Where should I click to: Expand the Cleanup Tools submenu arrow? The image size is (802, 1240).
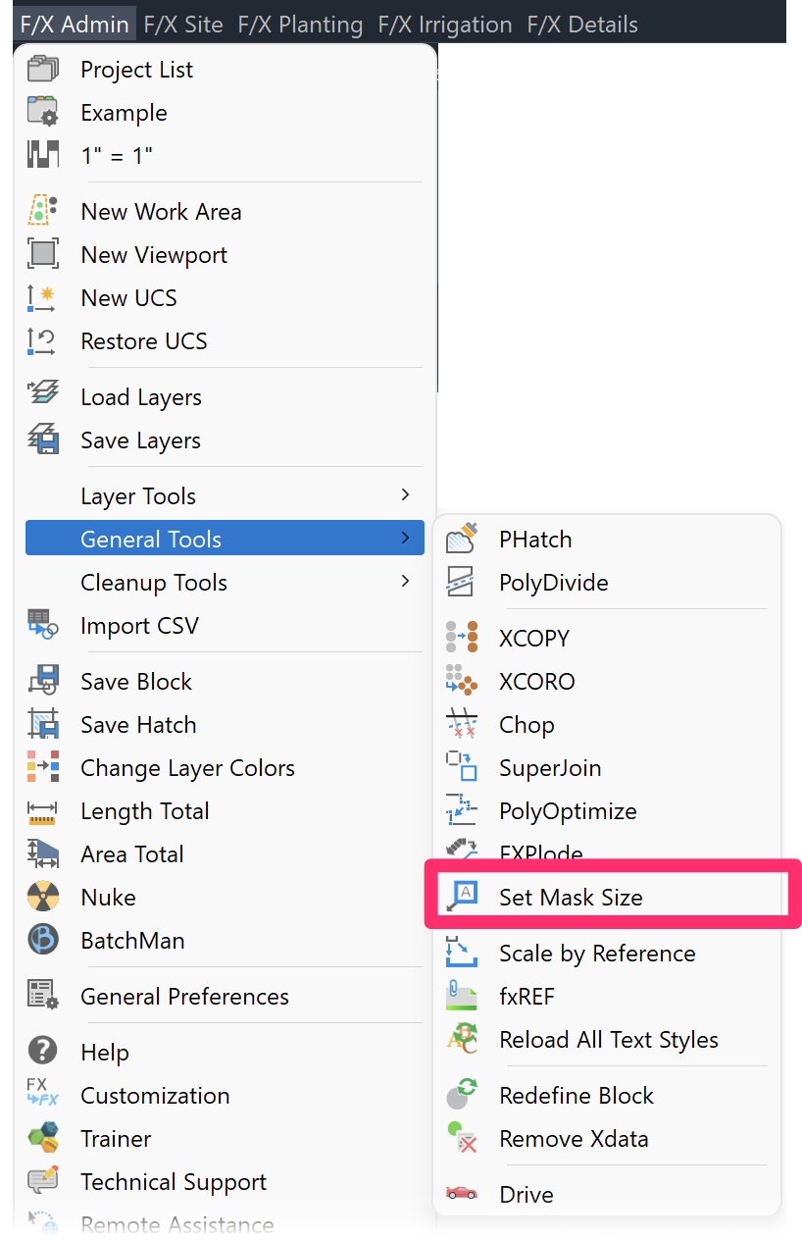tap(405, 582)
